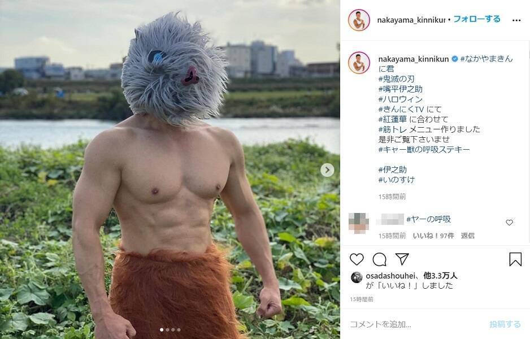The width and height of the screenshot is (530, 339).
Task: Go to next photo arrow
Action: pyautogui.click(x=327, y=170)
